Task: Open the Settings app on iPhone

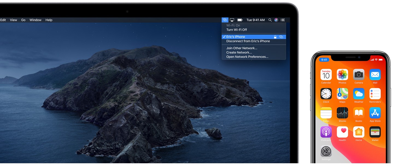Action: 326,151
